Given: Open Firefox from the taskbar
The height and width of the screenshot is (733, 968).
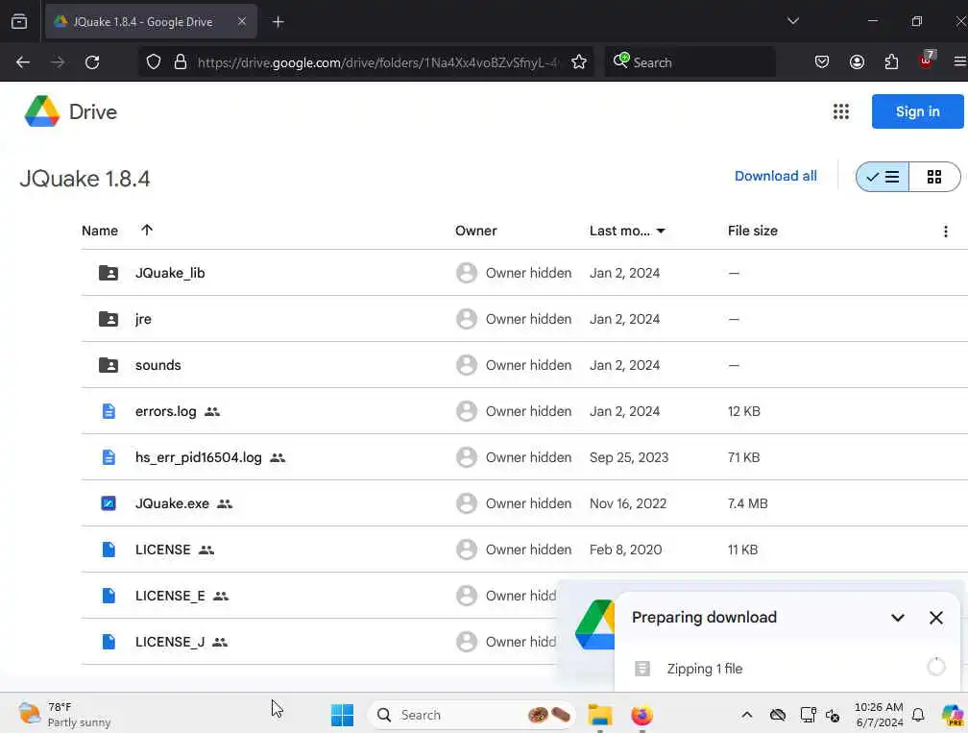Looking at the screenshot, I should click(642, 715).
